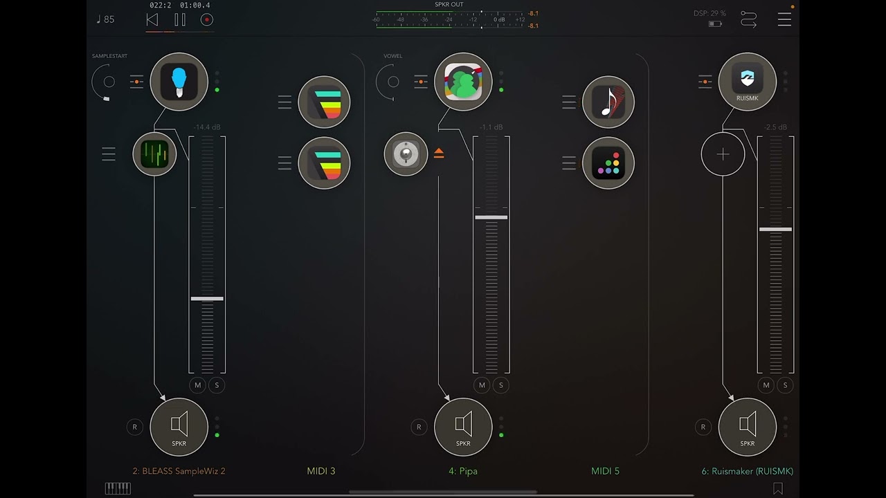Open the lower rainbow-stripe MIDI 3 plugin
The width and height of the screenshot is (886, 498).
coord(324,163)
